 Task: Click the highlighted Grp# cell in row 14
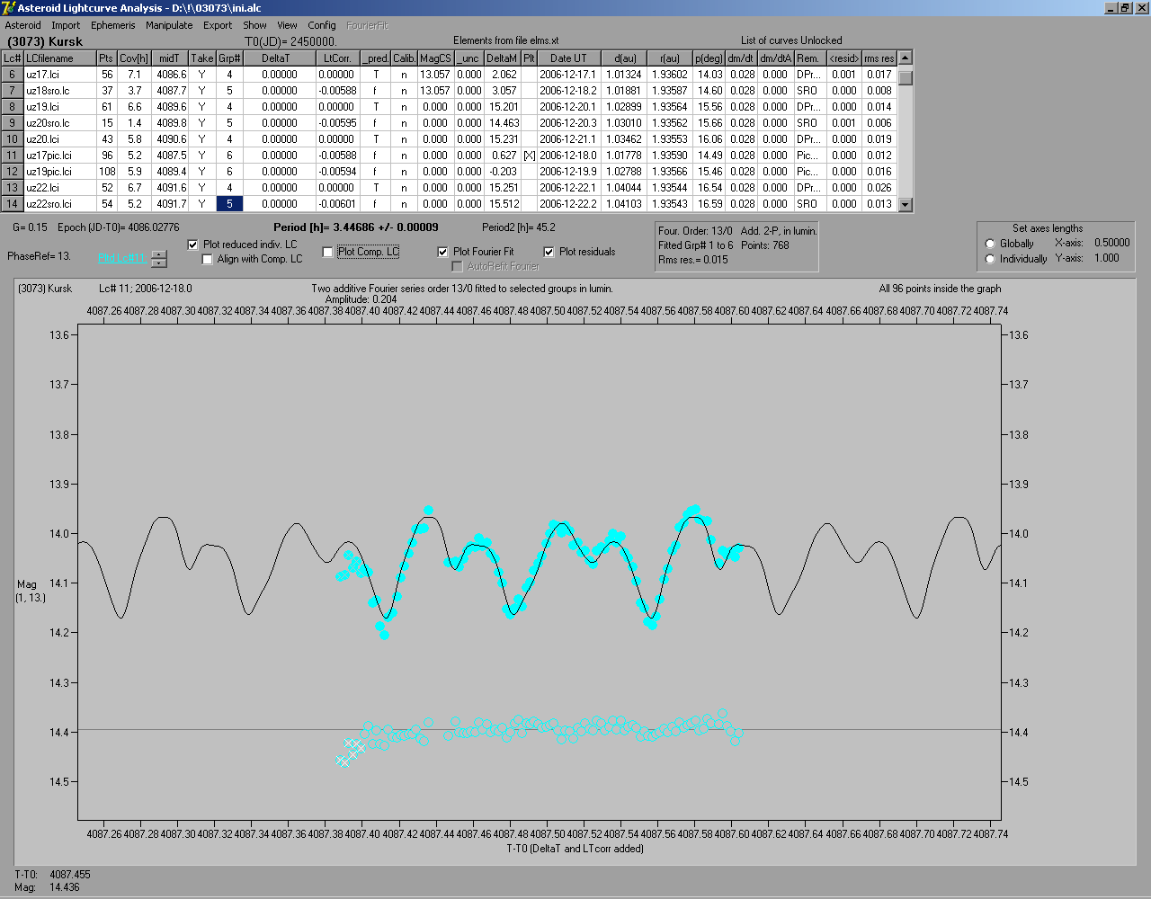pyautogui.click(x=229, y=204)
